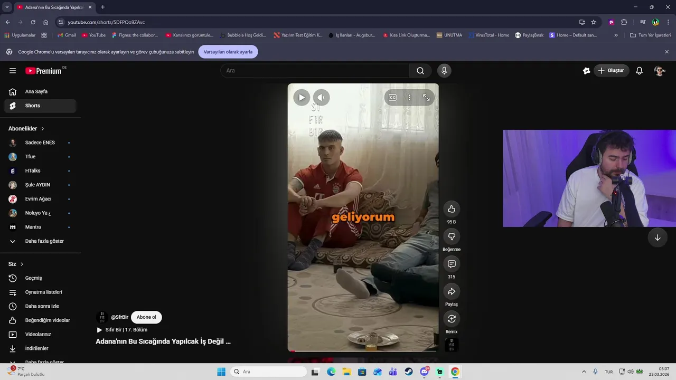Bookmark this page with the star
The height and width of the screenshot is (380, 676).
[x=594, y=22]
